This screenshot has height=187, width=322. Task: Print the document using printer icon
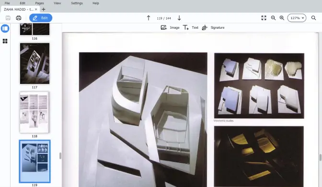(x=19, y=18)
